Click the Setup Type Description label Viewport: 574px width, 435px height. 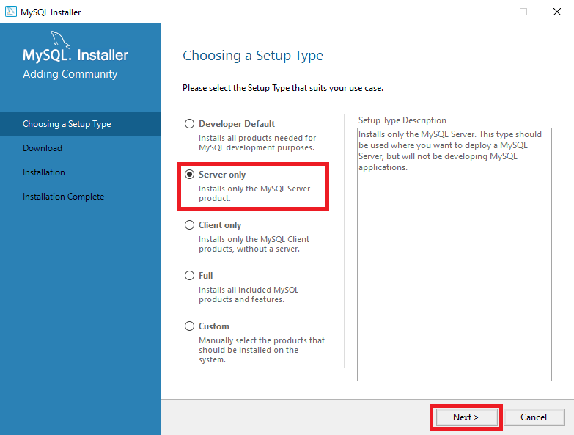402,120
